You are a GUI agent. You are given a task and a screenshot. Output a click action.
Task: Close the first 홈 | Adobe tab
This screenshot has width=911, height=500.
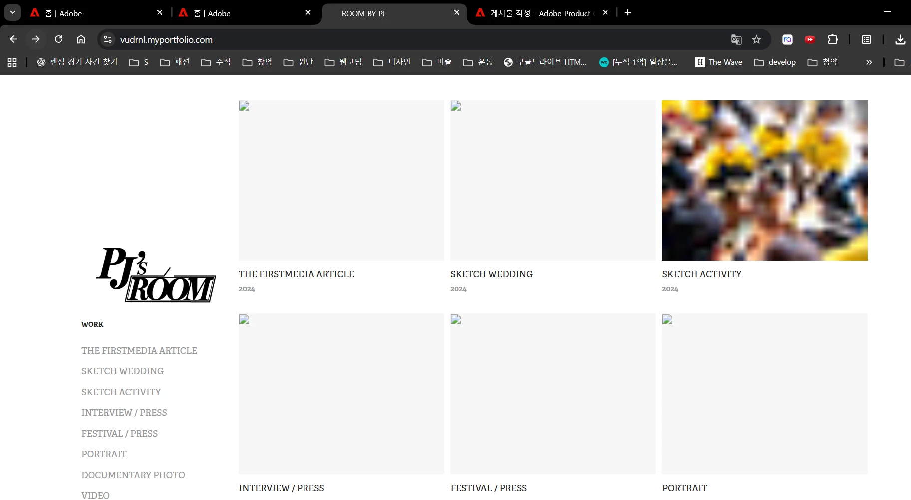coord(160,12)
